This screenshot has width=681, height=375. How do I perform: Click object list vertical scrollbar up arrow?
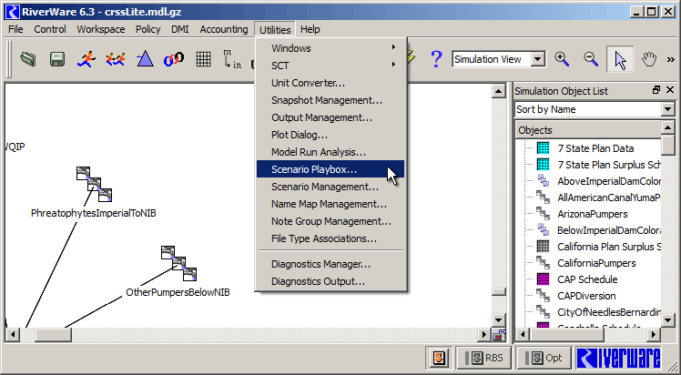click(x=668, y=127)
